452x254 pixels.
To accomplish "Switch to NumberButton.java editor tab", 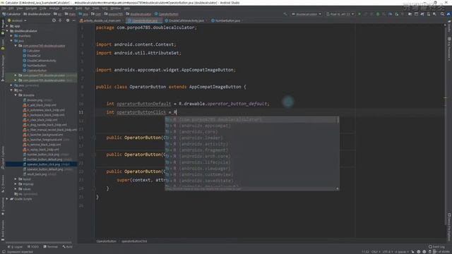I will click(x=227, y=20).
